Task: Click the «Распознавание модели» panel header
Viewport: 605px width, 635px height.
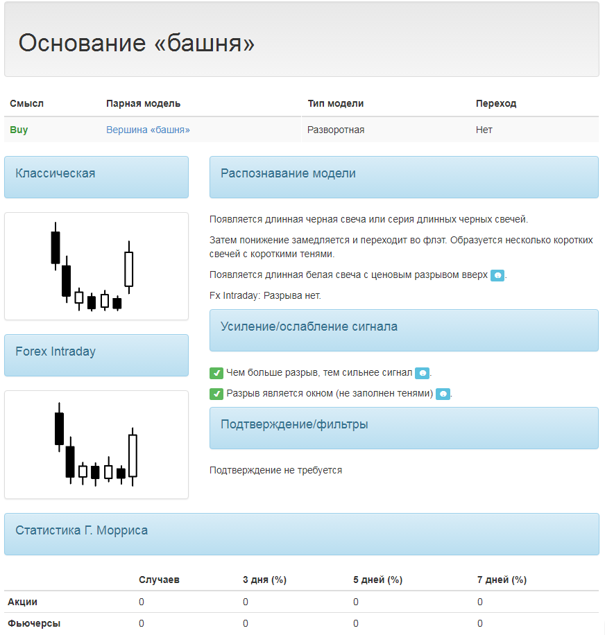Action: [404, 177]
